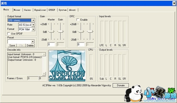Click the Errors count field
The image size is (177, 103).
(42, 78)
